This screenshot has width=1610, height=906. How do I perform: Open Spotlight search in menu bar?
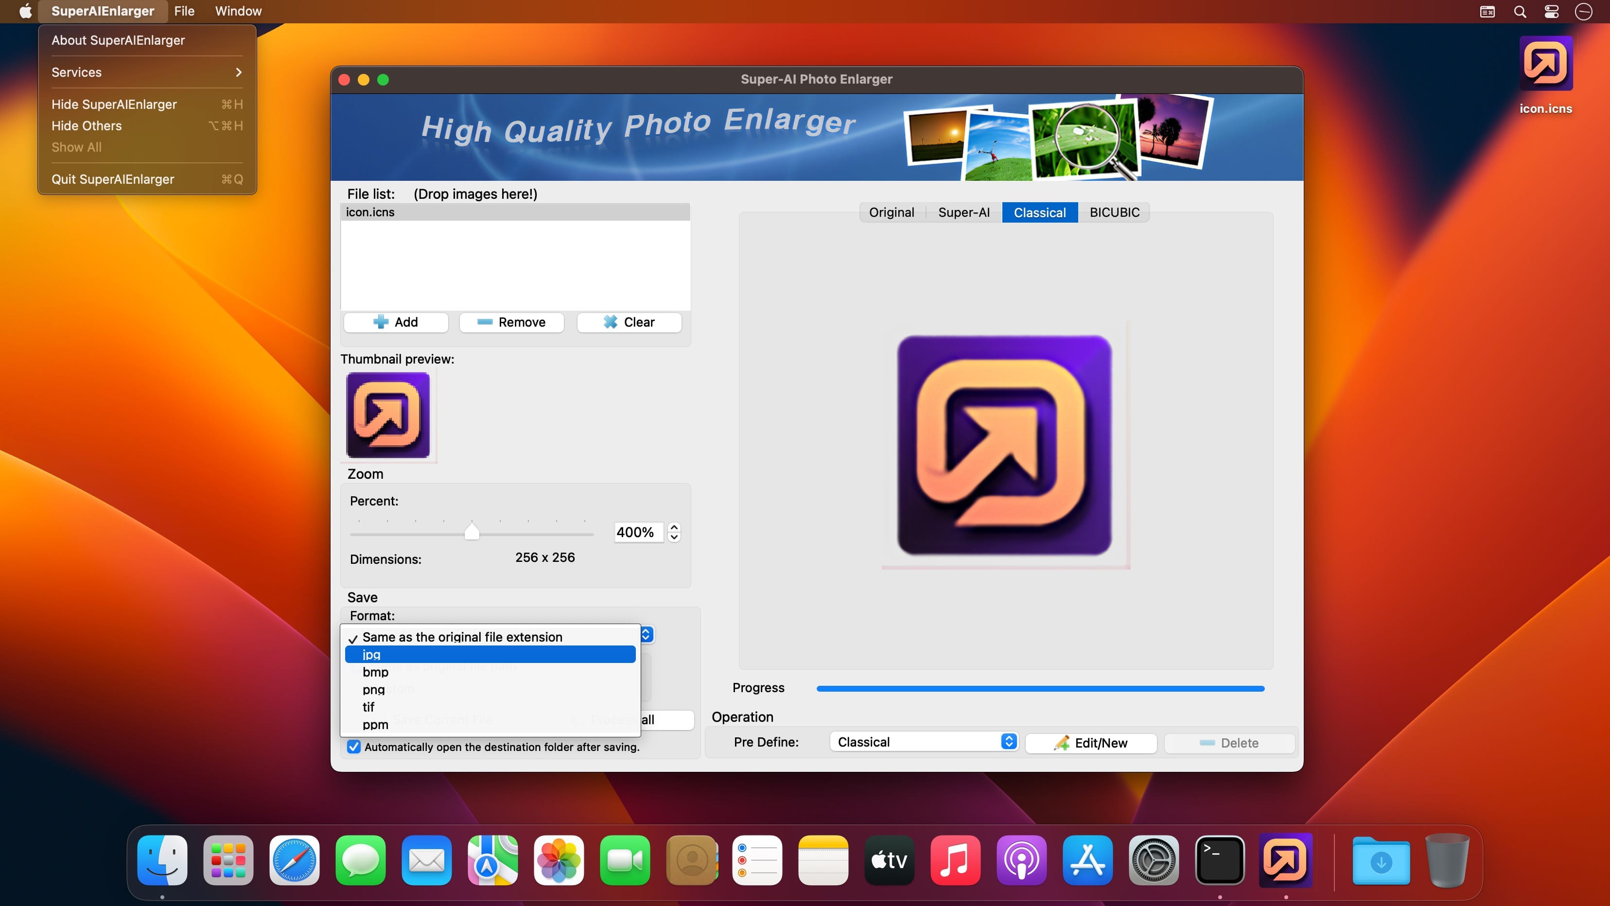coord(1520,11)
